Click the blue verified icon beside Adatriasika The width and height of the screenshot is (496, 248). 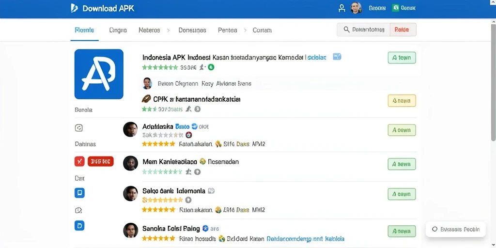pyautogui.click(x=195, y=126)
